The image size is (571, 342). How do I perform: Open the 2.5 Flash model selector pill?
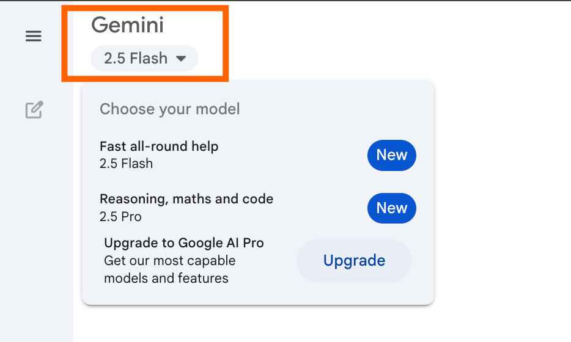click(136, 59)
